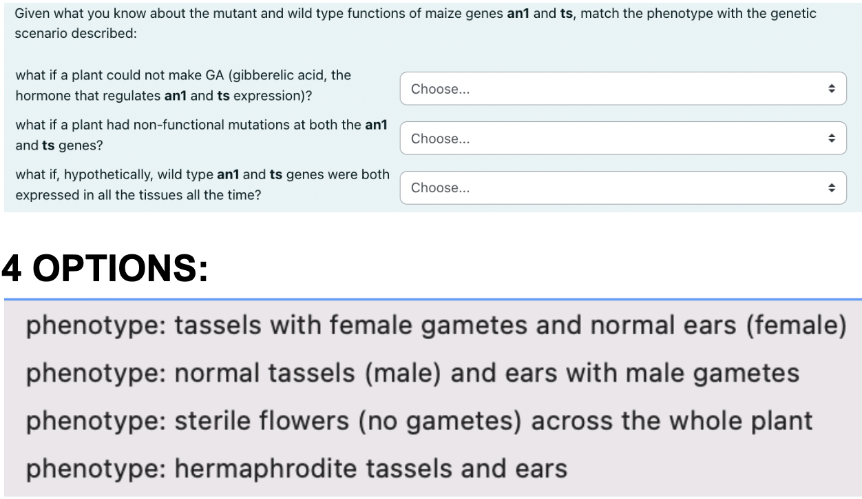
Task: Open the dropdown for the double mutant an1 ts question
Action: 620,138
